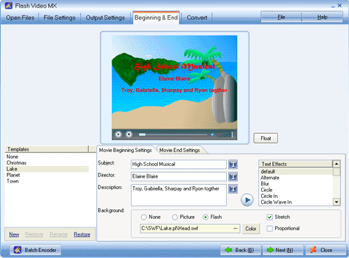
Task: Click the Restore template link
Action: point(82,234)
